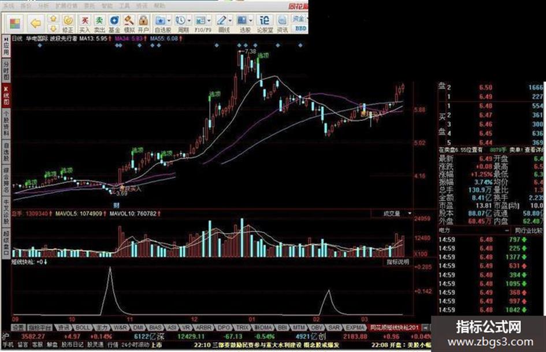
Task: Click the 7.38 high price label
Action: 250,51
